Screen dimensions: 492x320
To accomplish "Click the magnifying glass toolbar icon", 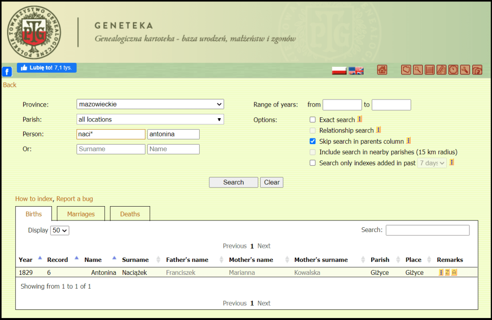I will [x=418, y=70].
